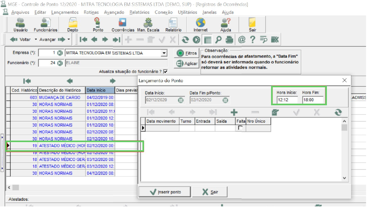
Task: Click the Funcionário lookup icon beside 24
Action: tap(60, 63)
